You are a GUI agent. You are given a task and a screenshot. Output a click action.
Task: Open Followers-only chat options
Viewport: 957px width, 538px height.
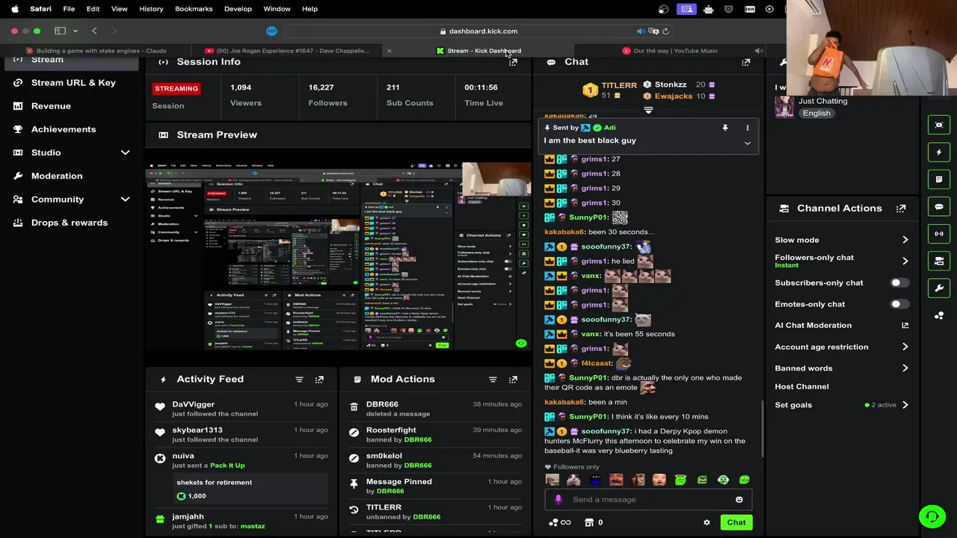pyautogui.click(x=842, y=261)
